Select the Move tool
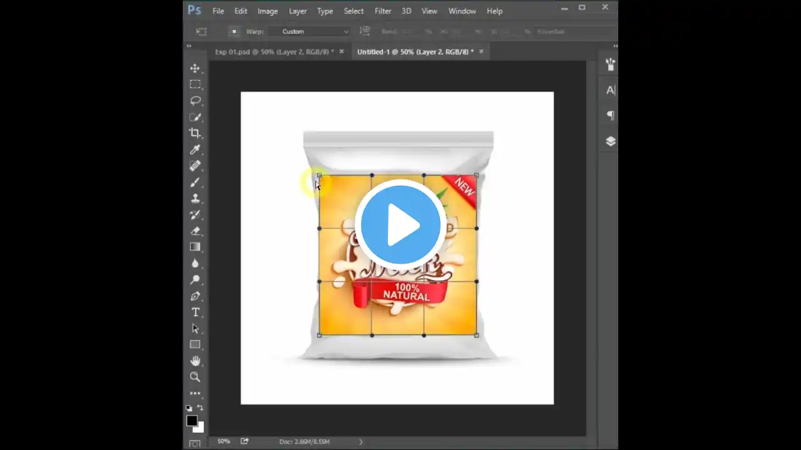Viewport: 801px width, 450px height. tap(195, 68)
